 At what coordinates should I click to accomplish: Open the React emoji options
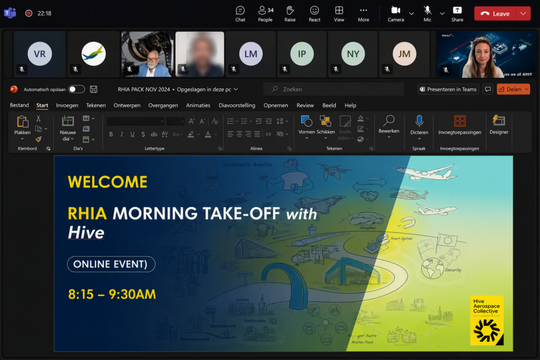314,14
